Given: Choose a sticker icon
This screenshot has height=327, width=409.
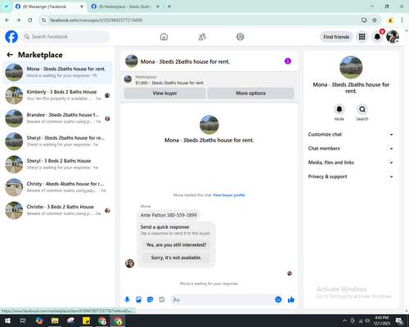Looking at the screenshot, I should pos(150,300).
